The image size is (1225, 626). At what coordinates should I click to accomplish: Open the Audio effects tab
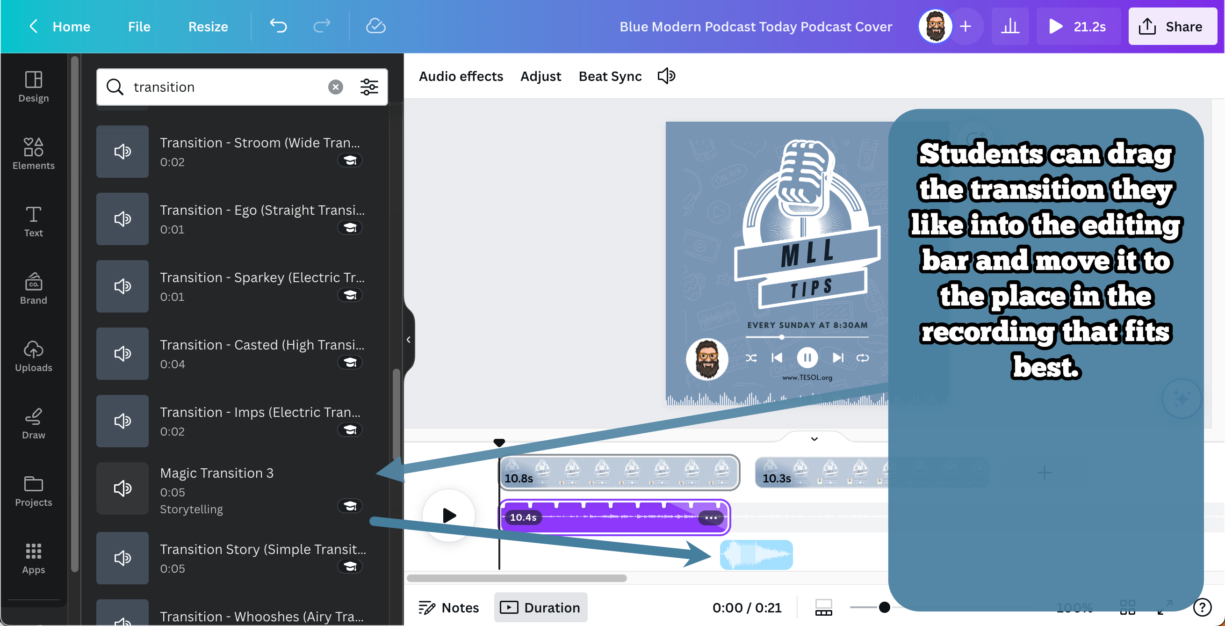(461, 76)
